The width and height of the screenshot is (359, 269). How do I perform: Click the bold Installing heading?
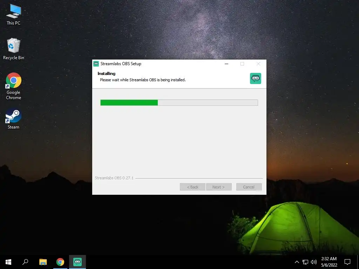pyautogui.click(x=107, y=74)
